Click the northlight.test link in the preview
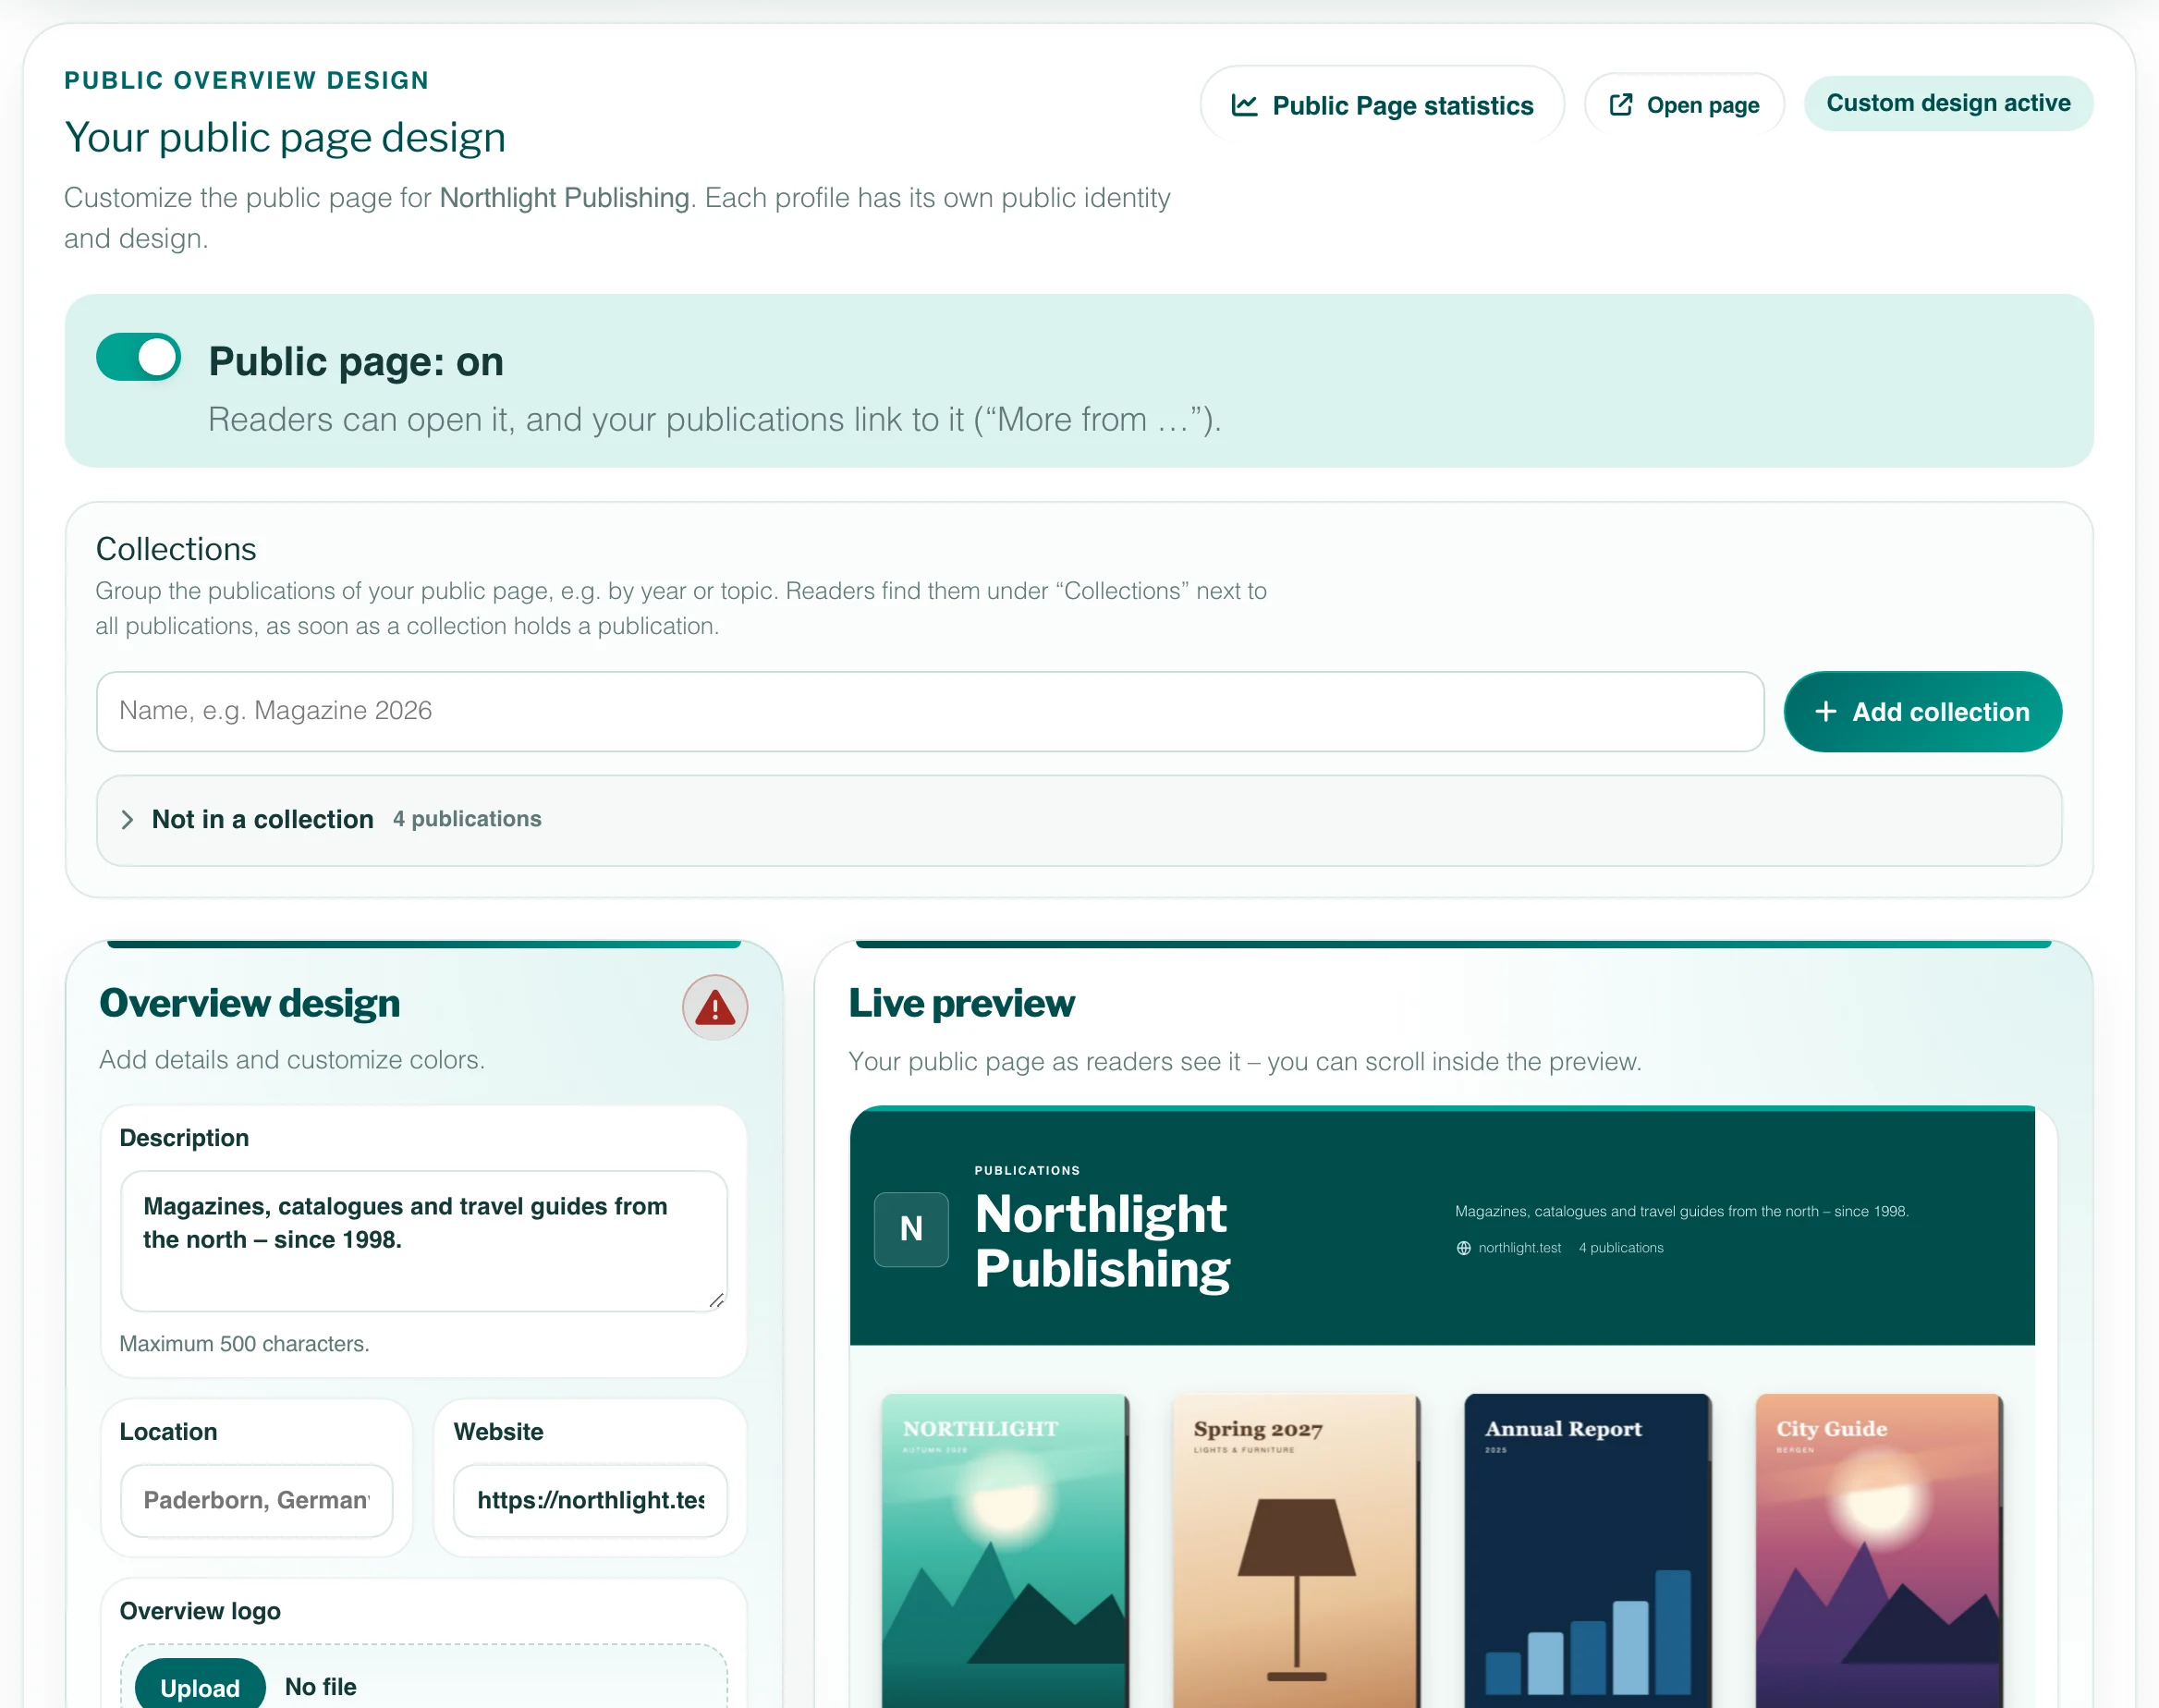The height and width of the screenshot is (1708, 2159). click(1509, 1248)
